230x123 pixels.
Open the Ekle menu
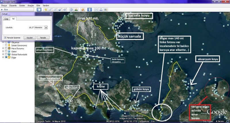click(x=38, y=5)
